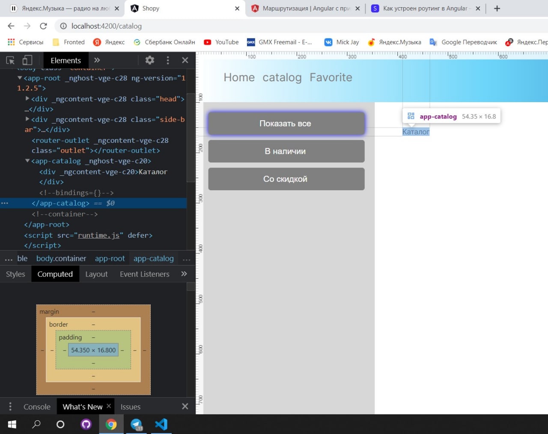
Task: Show more DevTools tabs chevron
Action: click(x=97, y=60)
